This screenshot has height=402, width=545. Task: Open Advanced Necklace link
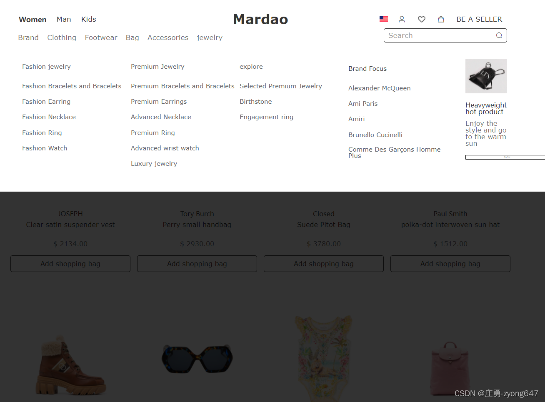point(161,117)
